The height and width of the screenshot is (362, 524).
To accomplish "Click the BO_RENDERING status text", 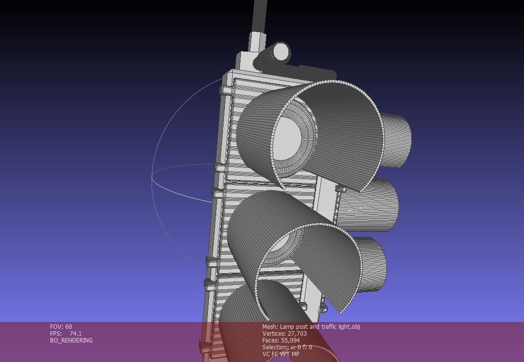I will [71, 340].
